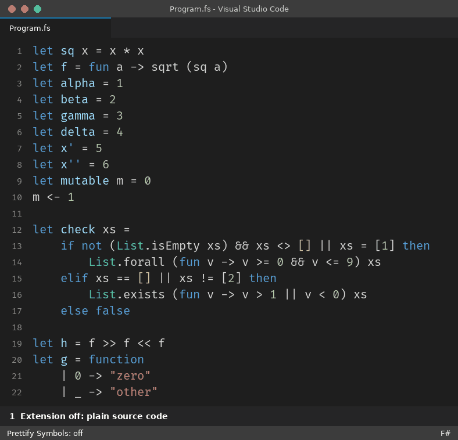Click the "x''" identifier on line 8
458x440 pixels.
(x=70, y=164)
